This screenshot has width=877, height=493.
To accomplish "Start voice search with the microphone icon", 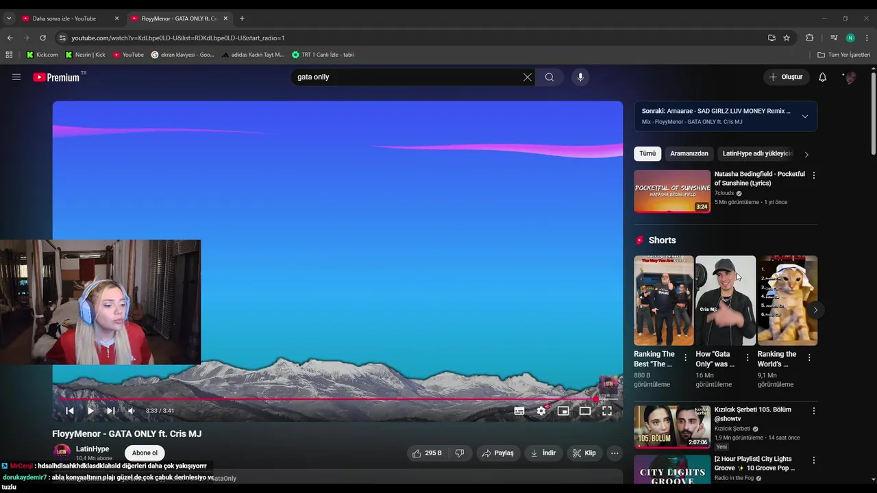I will pyautogui.click(x=580, y=77).
